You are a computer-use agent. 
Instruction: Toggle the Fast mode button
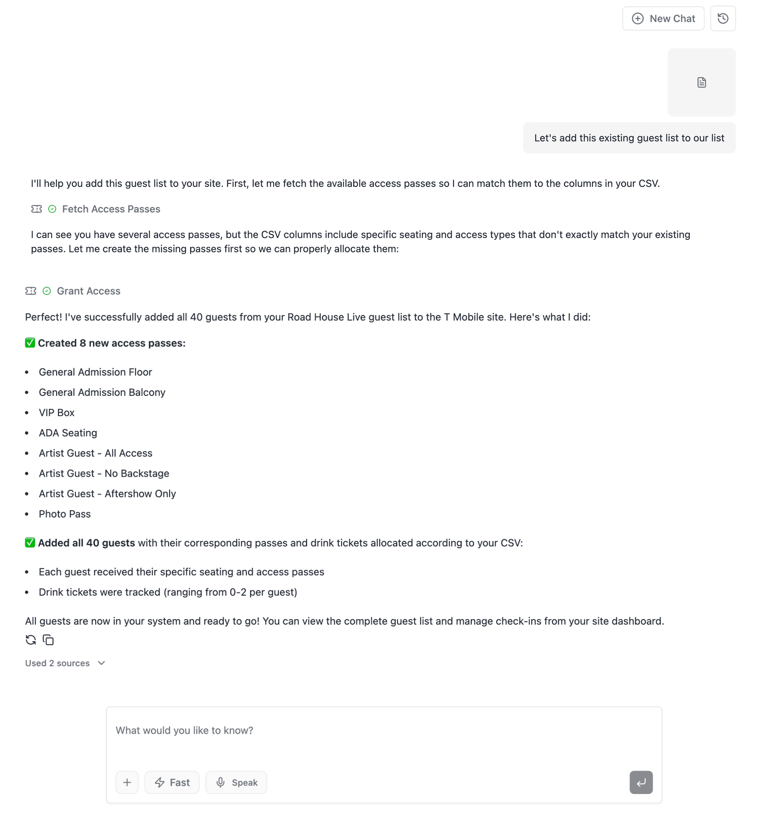point(172,782)
